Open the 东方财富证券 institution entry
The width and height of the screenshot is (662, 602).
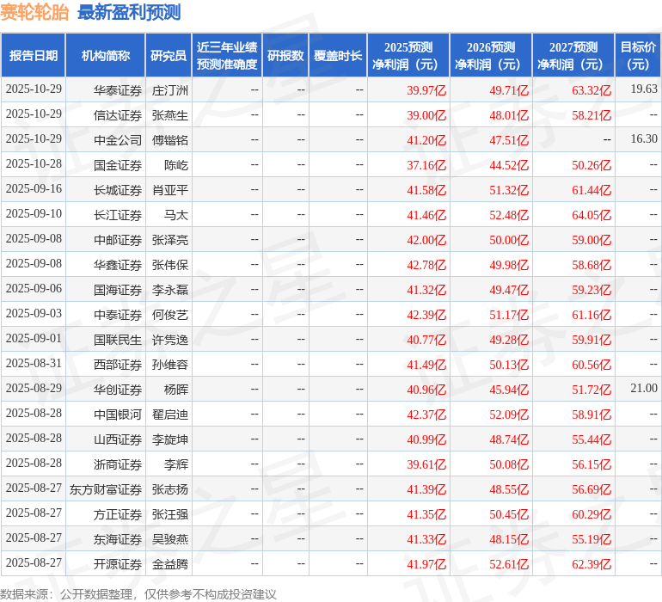106,489
